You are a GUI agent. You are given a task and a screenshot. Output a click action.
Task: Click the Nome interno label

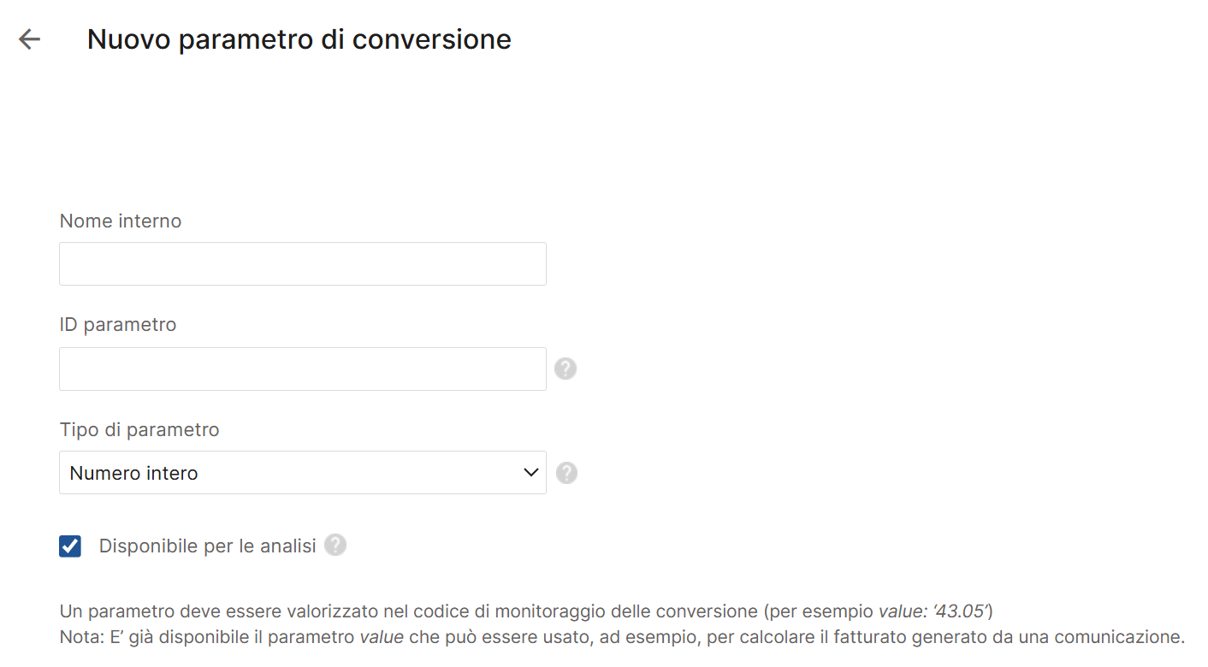pos(121,221)
